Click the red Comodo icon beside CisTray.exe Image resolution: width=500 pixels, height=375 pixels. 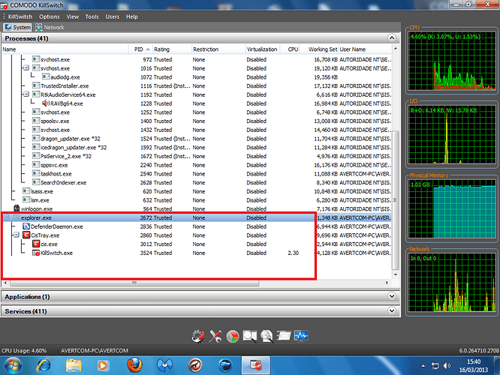tap(26, 235)
